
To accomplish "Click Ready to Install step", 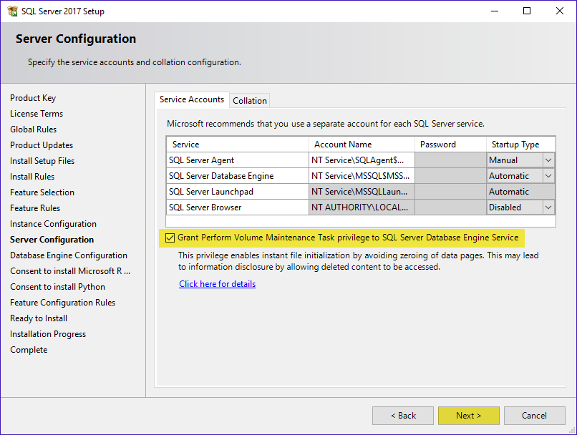I will click(39, 318).
